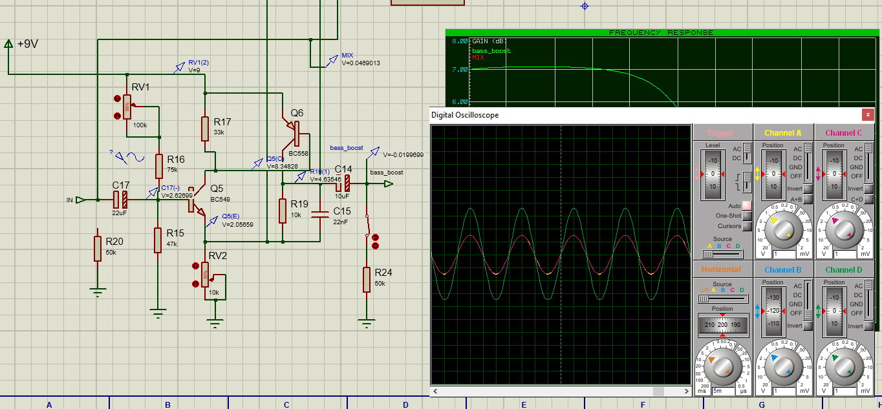The width and height of the screenshot is (882, 409).
Task: Click the Horizontal Source slider
Action: coord(722,299)
